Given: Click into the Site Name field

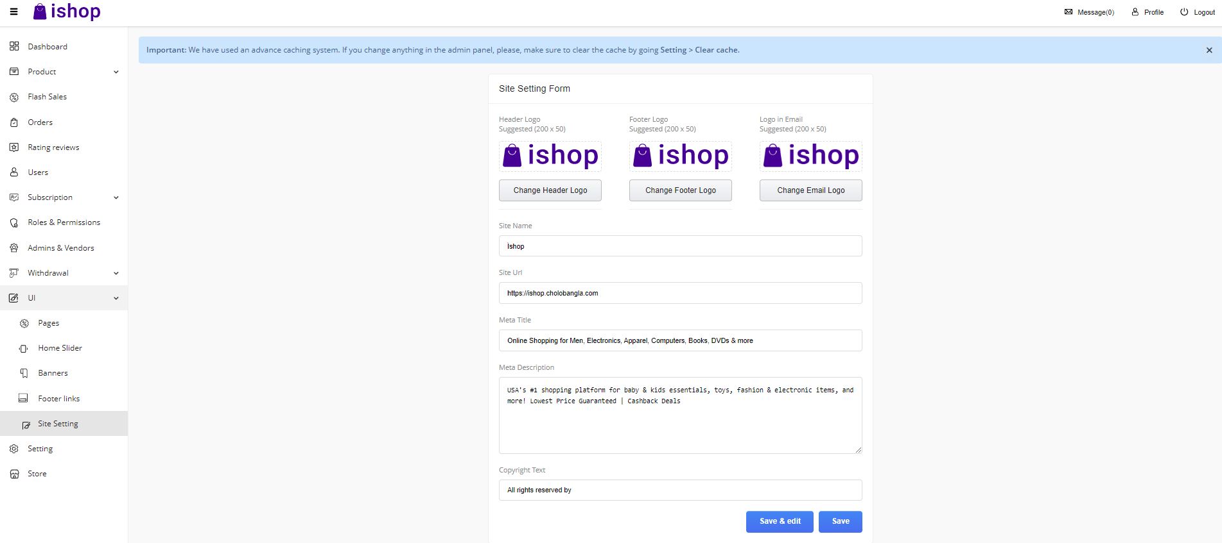Looking at the screenshot, I should [680, 246].
